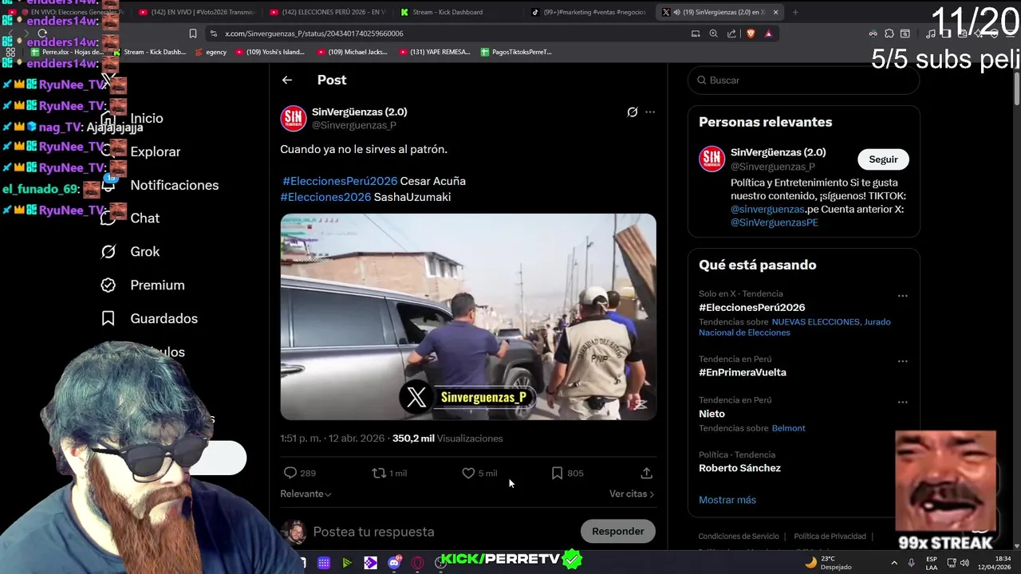Click SinVergüenzas avatar in Personas relevantes
The height and width of the screenshot is (574, 1021).
pos(712,159)
